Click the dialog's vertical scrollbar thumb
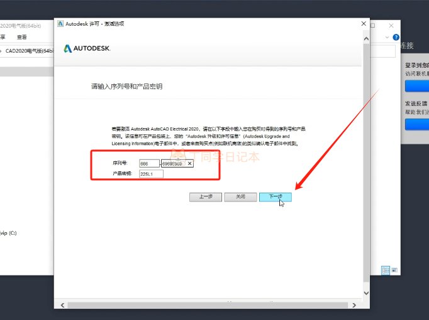 pyautogui.click(x=366, y=163)
